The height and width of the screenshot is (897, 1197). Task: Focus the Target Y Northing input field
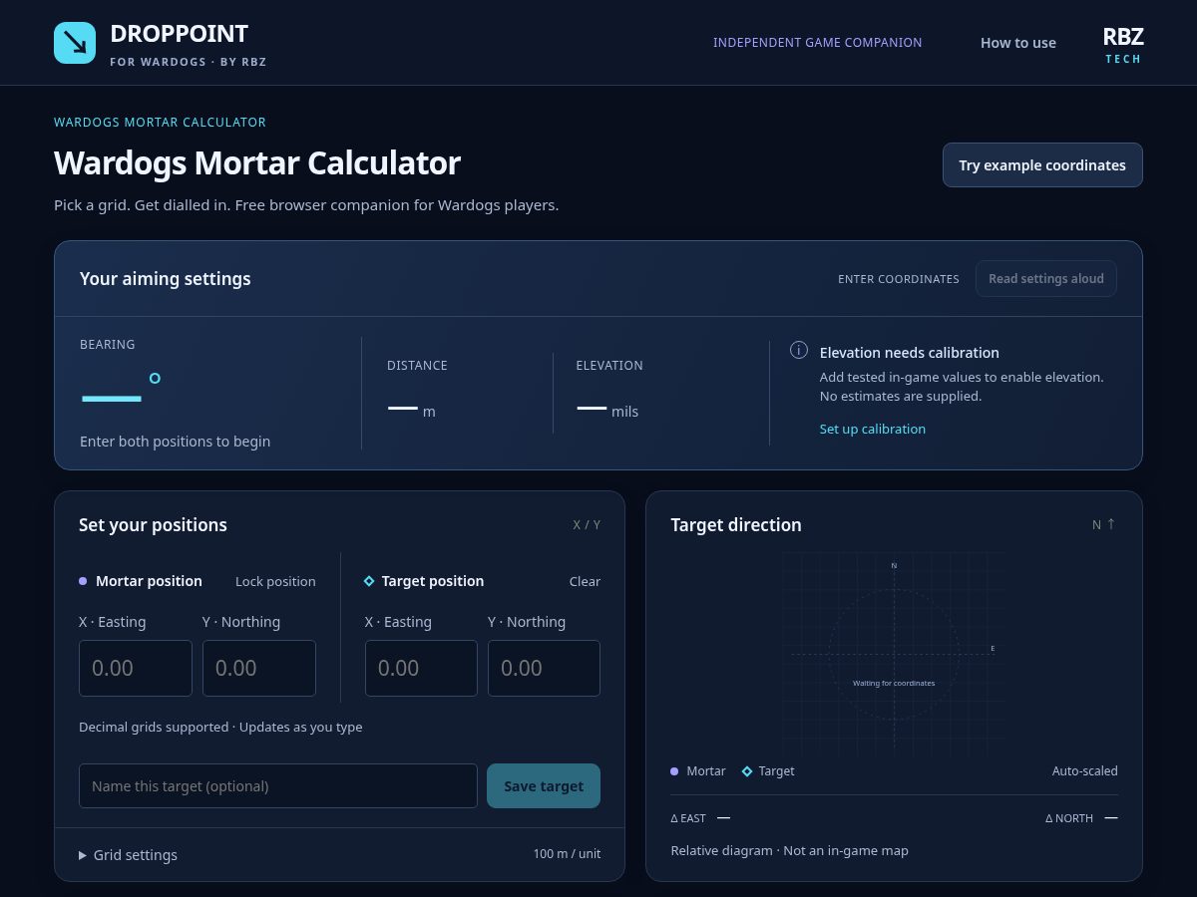pyautogui.click(x=544, y=668)
